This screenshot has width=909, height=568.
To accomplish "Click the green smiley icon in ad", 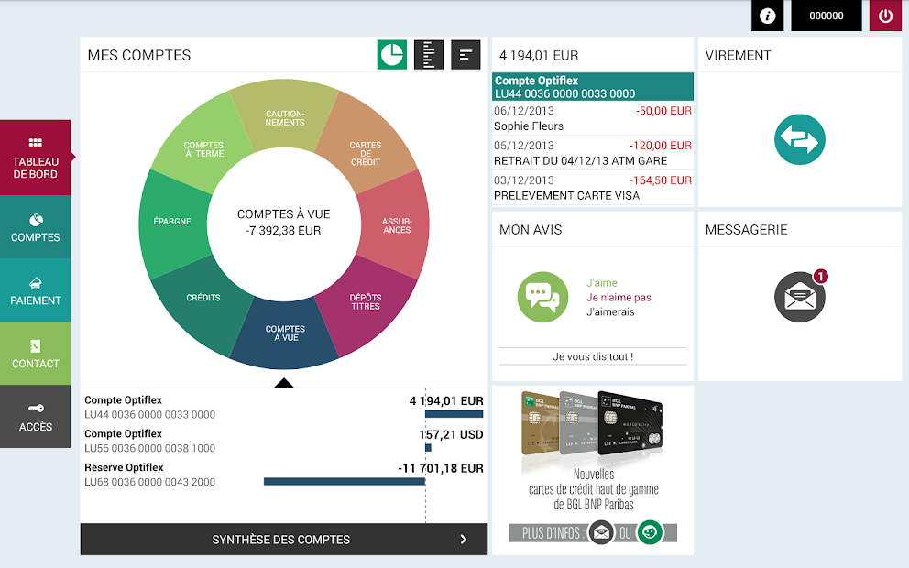I will tap(650, 531).
